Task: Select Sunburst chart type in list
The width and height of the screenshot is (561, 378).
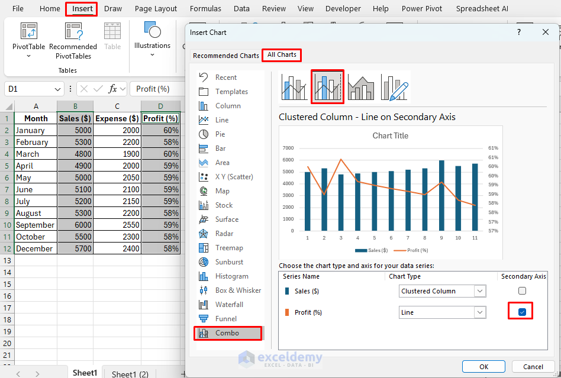Action: 229,262
